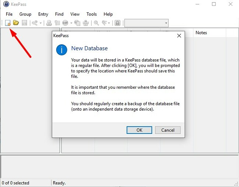Click the Open URL globe icon
The image size is (239, 187).
[x=65, y=23]
